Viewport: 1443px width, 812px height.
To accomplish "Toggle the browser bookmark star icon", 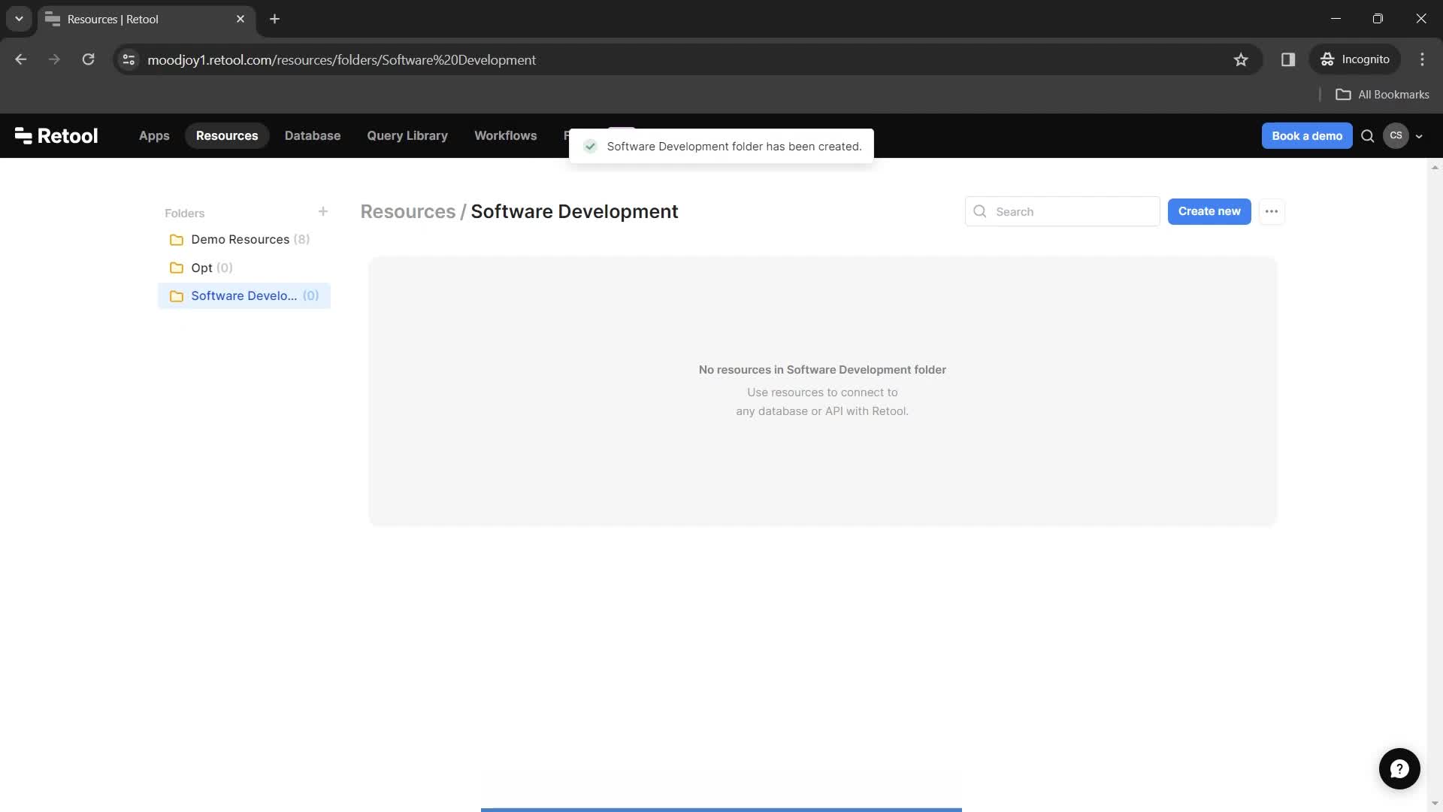I will point(1241,59).
